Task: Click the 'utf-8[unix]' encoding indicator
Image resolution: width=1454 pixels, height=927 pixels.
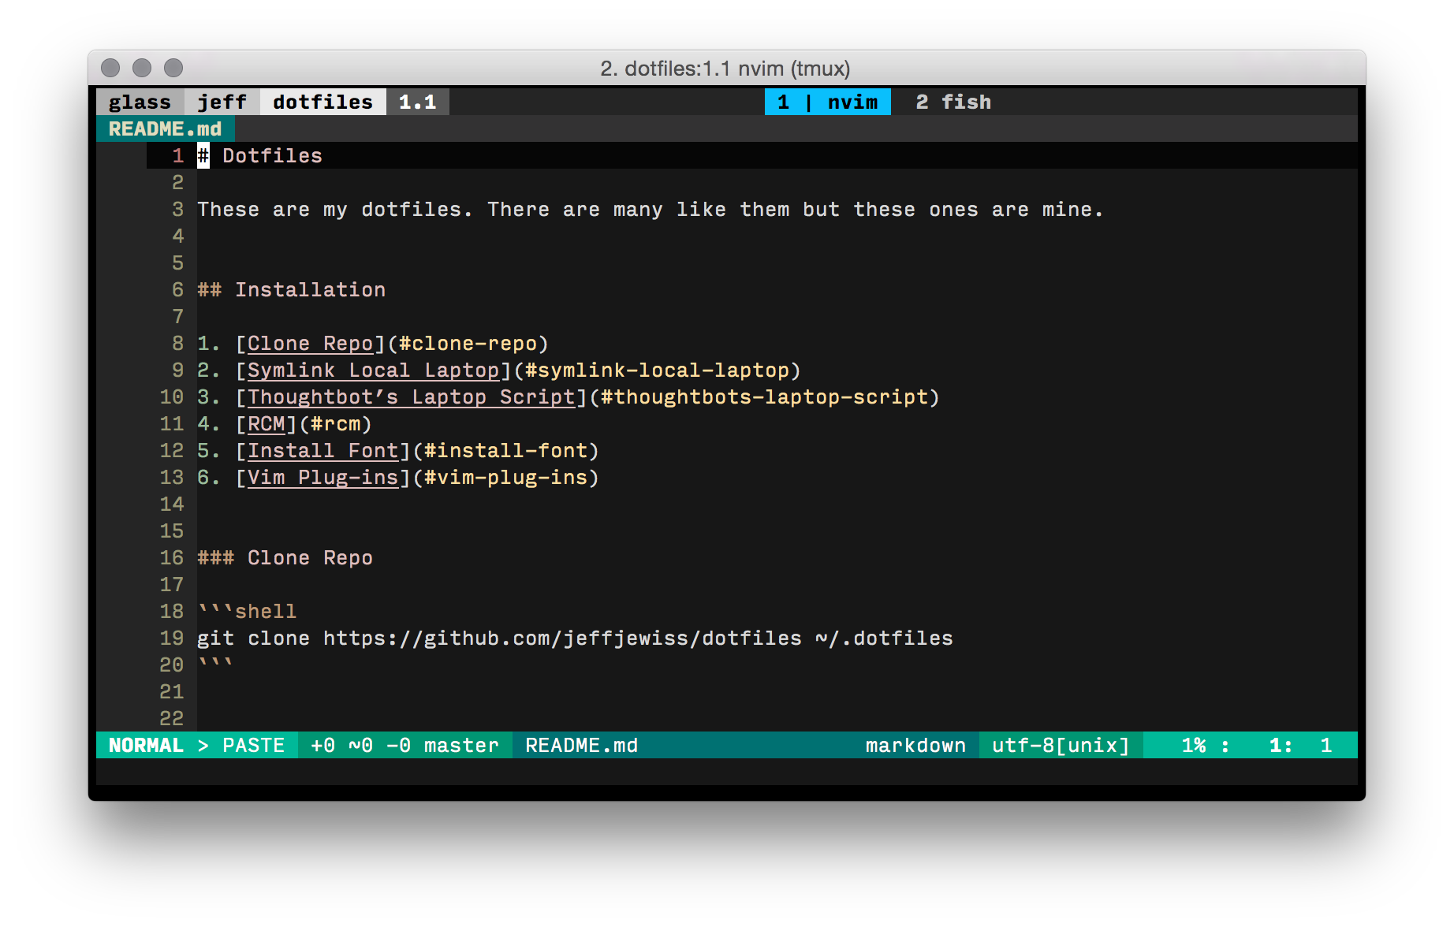Action: click(1061, 745)
